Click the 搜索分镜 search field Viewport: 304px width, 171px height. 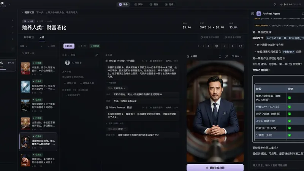coord(38,53)
